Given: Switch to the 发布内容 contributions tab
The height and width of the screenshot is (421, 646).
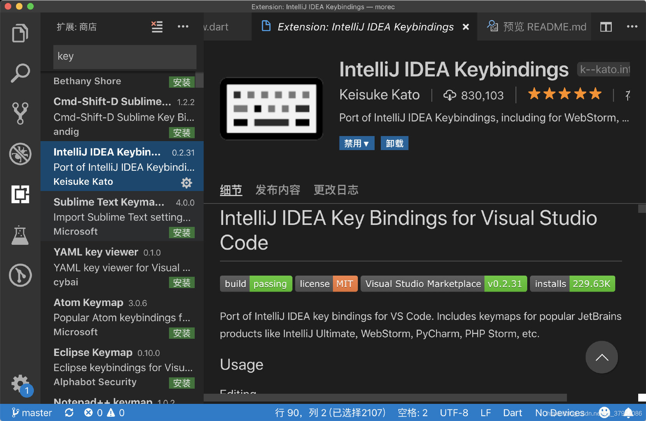Looking at the screenshot, I should [x=278, y=190].
